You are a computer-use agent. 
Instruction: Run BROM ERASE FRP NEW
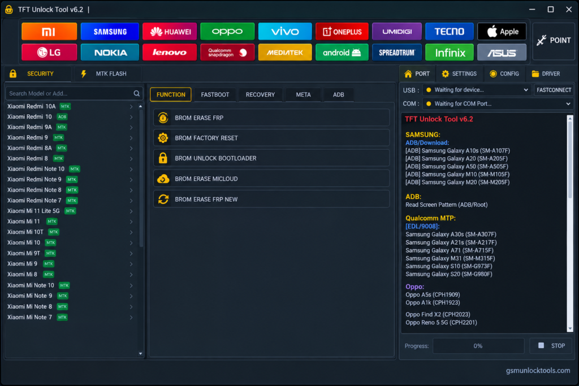(271, 199)
